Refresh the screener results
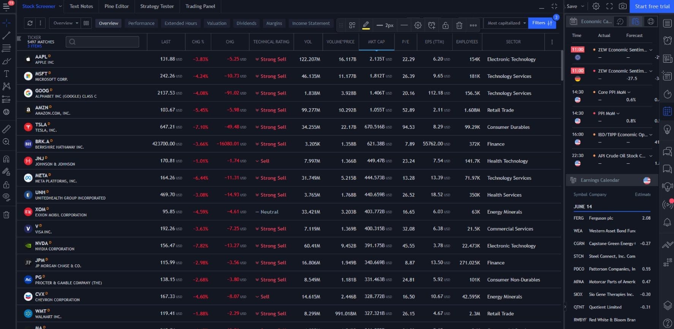This screenshot has height=329, width=674. coord(30,23)
